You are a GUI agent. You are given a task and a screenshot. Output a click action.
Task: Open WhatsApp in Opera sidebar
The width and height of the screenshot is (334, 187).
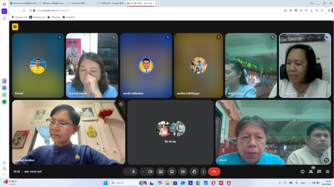[4, 95]
